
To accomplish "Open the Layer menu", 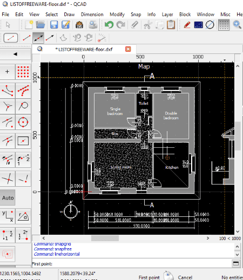I will click(x=167, y=15).
